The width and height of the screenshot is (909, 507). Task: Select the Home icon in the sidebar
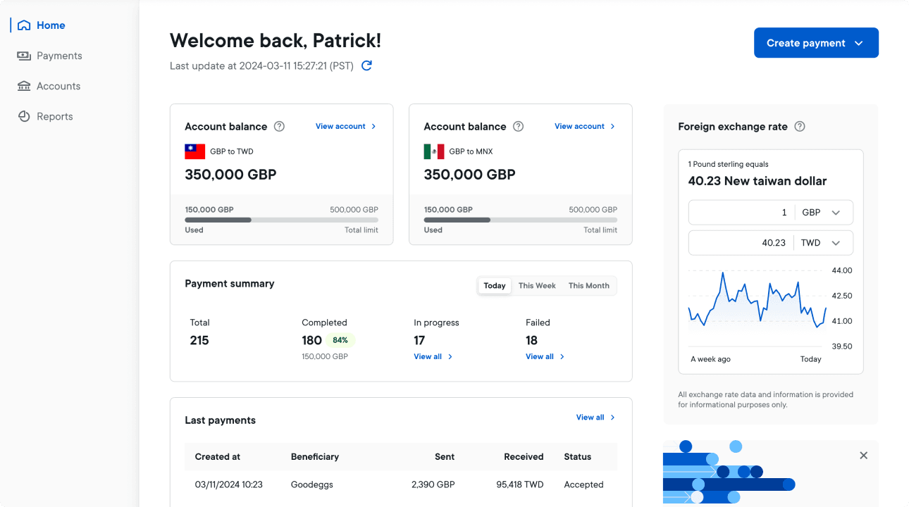[25, 25]
